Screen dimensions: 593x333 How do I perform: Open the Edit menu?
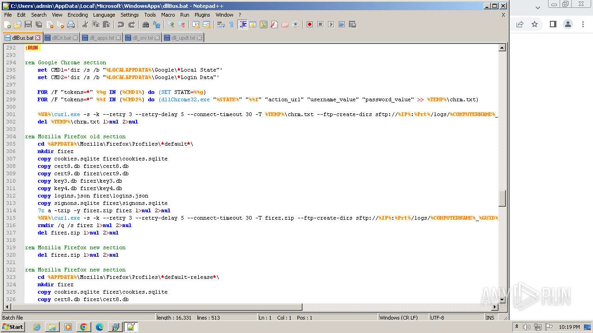(x=21, y=15)
